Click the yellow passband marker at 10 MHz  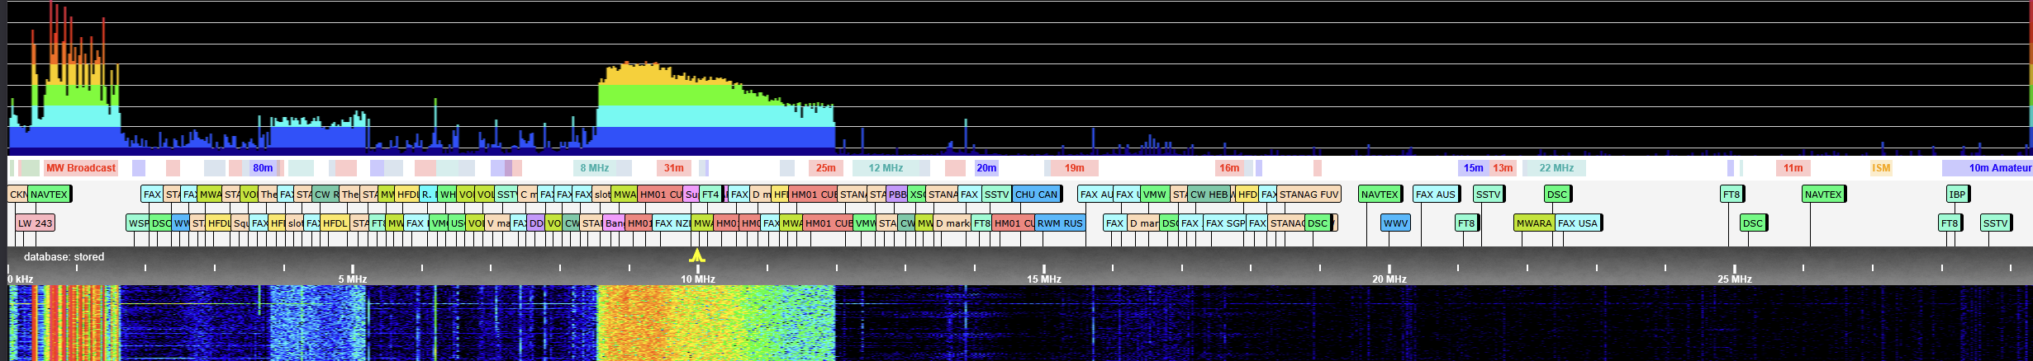click(x=697, y=256)
